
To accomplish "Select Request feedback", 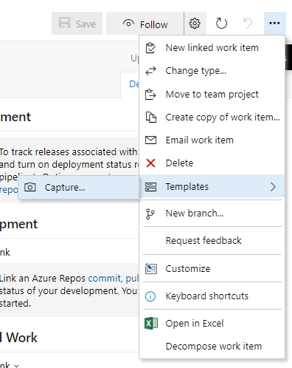I will [212, 241].
